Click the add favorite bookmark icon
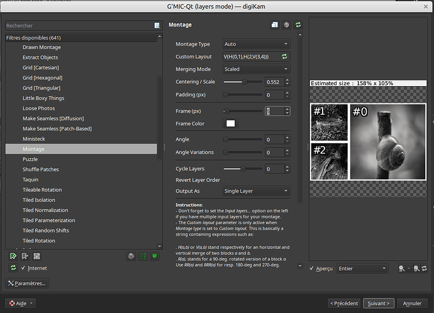 pos(13,256)
